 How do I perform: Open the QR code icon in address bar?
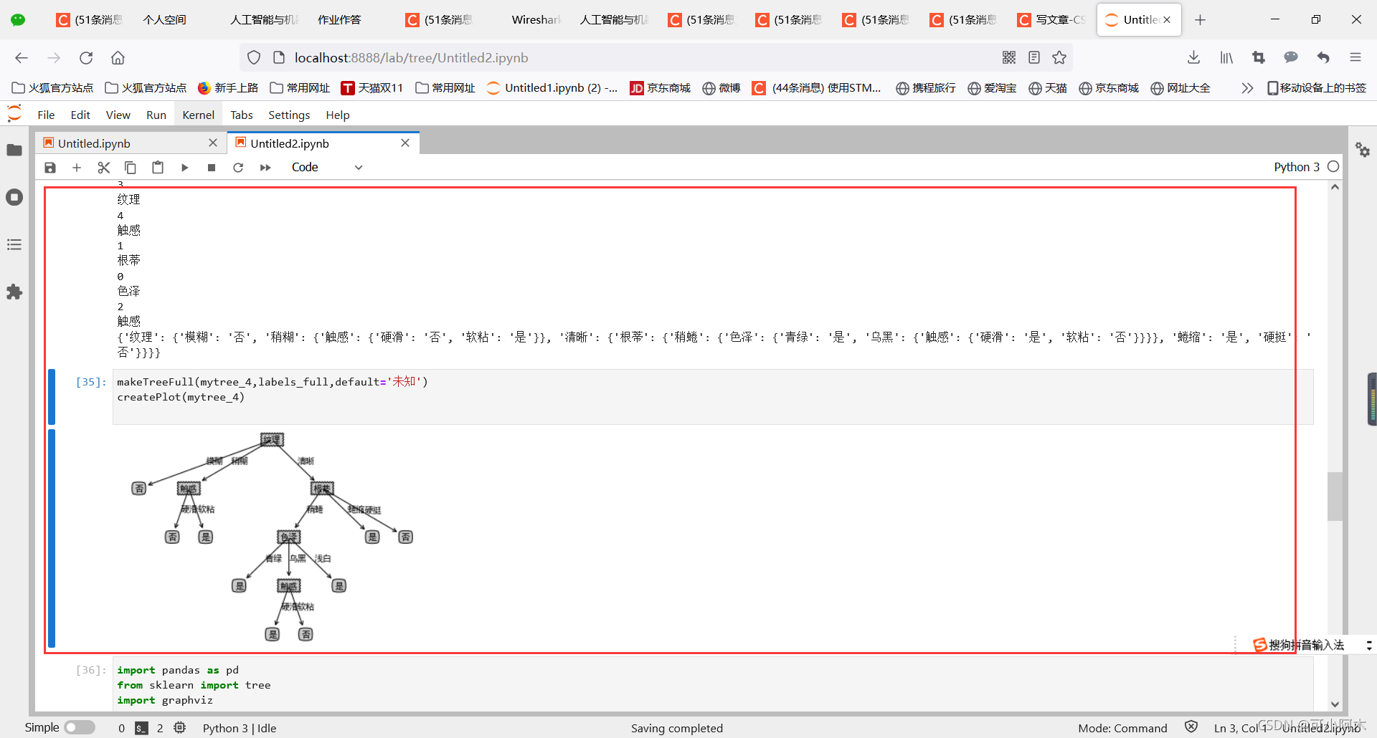pyautogui.click(x=1009, y=57)
